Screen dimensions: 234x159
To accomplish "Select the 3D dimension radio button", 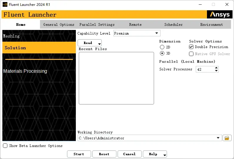I will pos(162,53).
